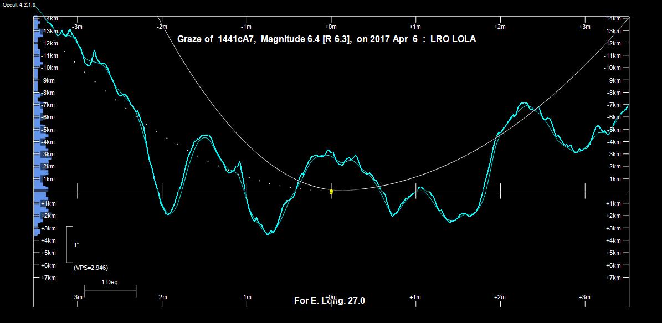The image size is (662, 323).
Task: Click the bottom axis '-1m' tick label
Action: click(247, 298)
